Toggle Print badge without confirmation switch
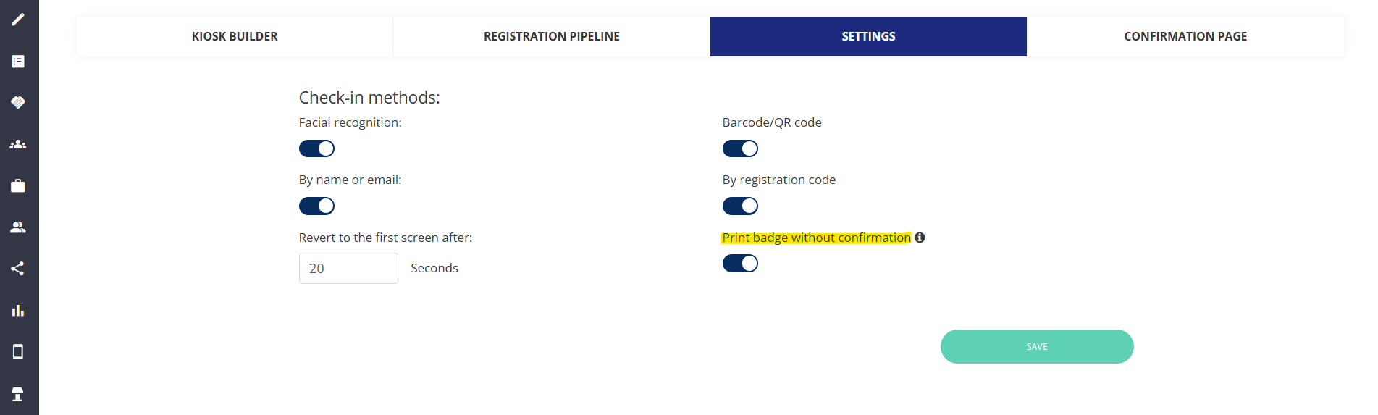Image resolution: width=1378 pixels, height=415 pixels. tap(740, 264)
